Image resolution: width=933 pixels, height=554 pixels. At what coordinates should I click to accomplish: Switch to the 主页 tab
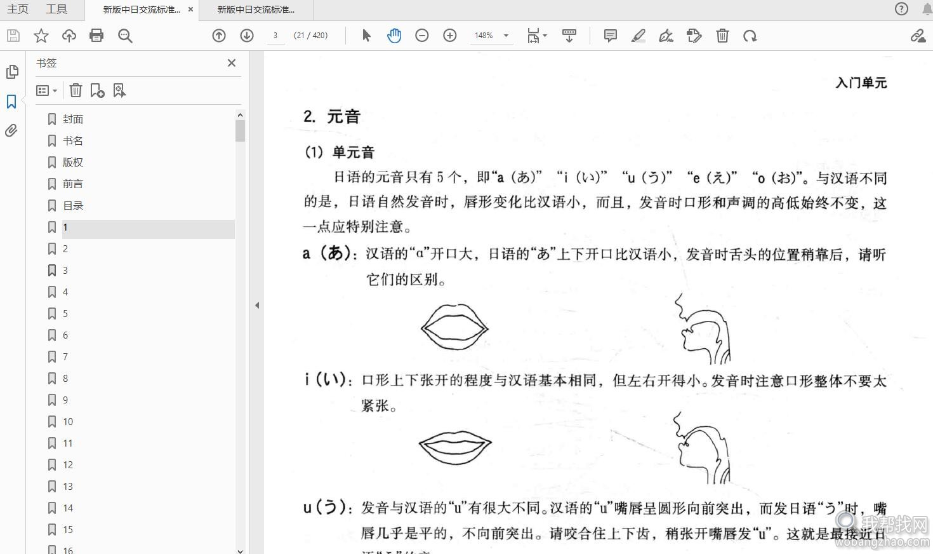click(x=18, y=9)
